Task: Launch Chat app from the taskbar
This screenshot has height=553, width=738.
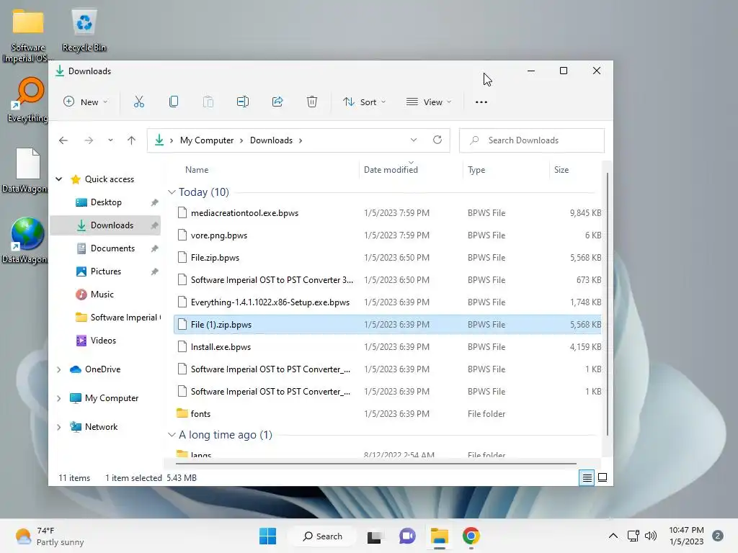Action: 407,536
